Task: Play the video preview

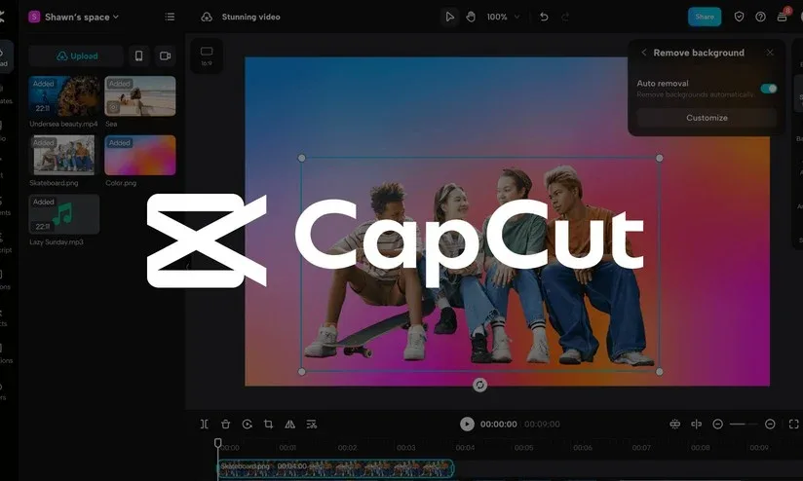Action: point(467,425)
